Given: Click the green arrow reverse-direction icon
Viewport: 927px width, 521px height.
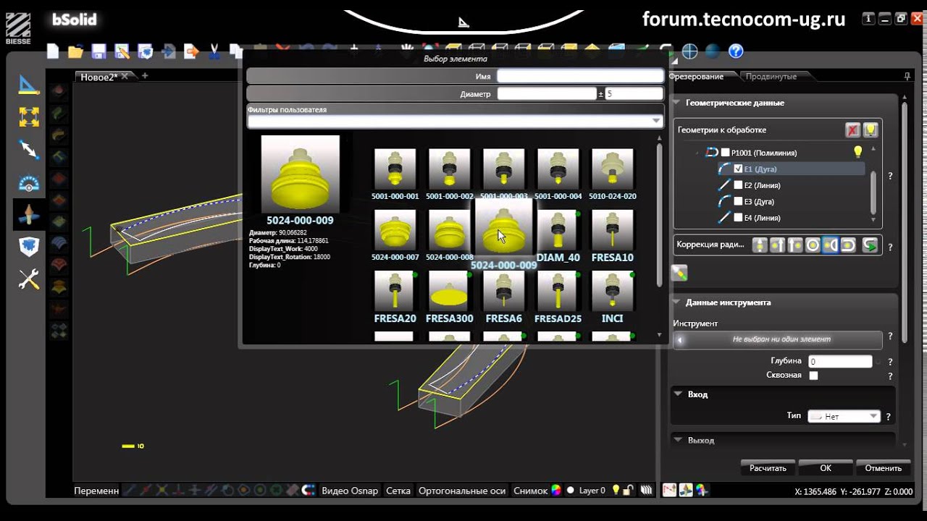Looking at the screenshot, I should [870, 245].
